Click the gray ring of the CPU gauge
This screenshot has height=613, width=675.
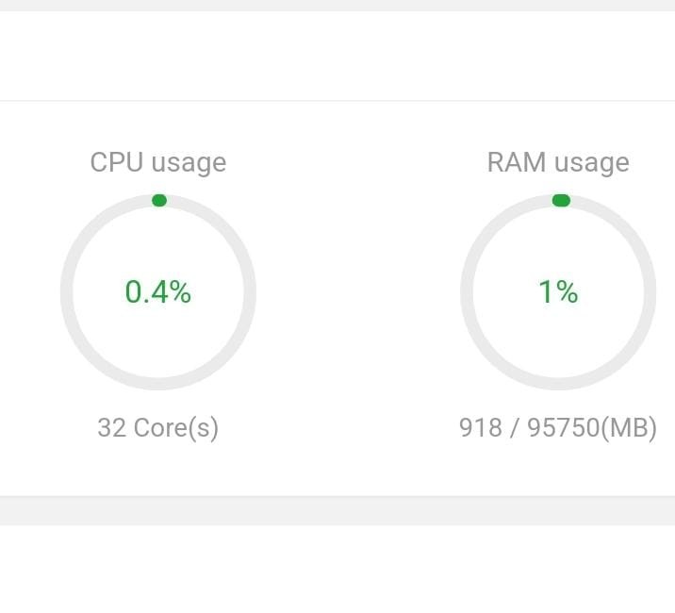[66, 292]
